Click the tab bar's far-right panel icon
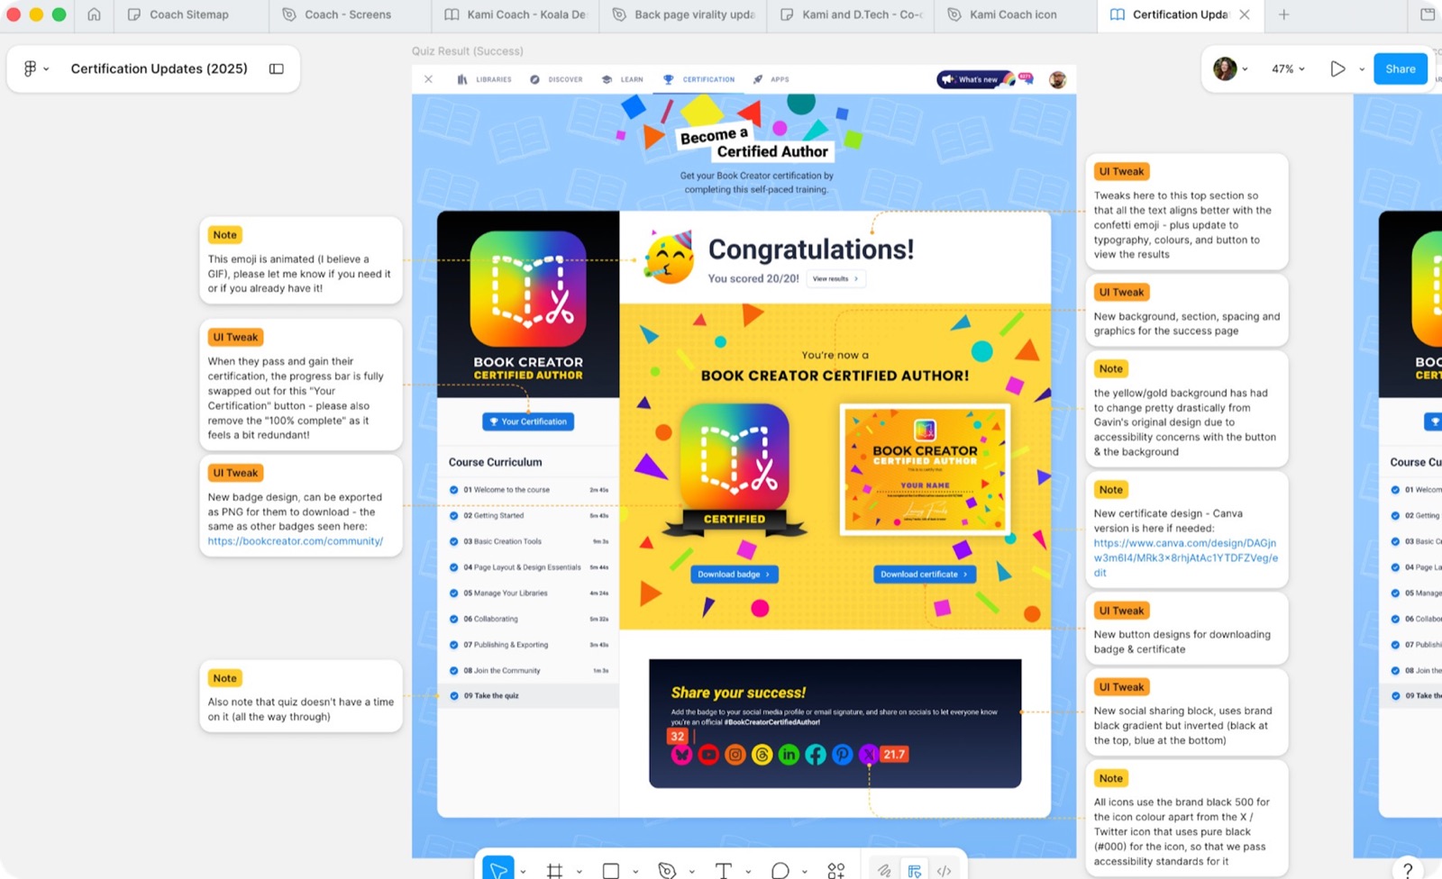The height and width of the screenshot is (879, 1442). 1428,14
